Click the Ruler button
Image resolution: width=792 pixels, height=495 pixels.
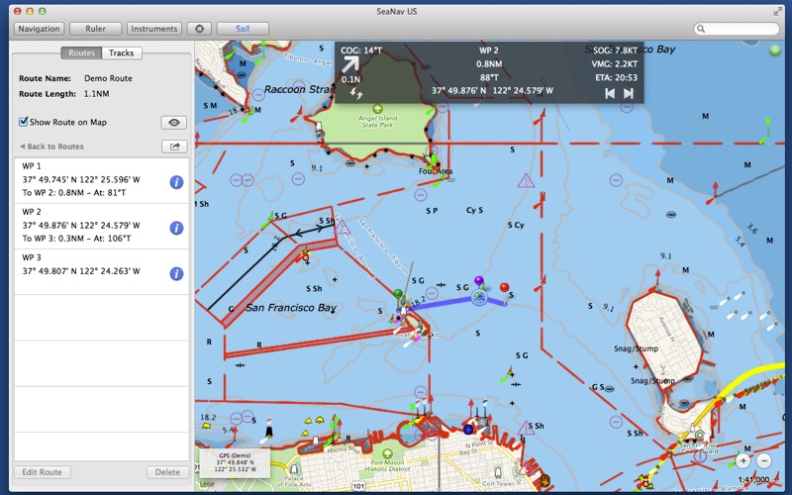click(x=96, y=29)
